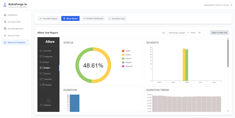
Task: Click the TestLink & Jenkins connection text
Action: (x=222, y=5)
